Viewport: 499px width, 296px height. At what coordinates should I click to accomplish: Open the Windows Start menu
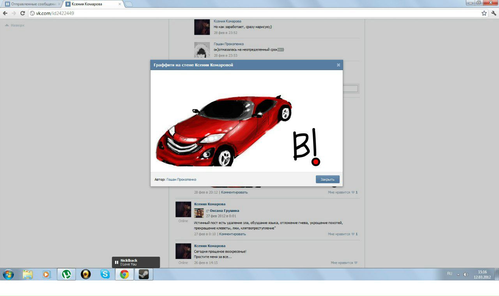tap(8, 274)
